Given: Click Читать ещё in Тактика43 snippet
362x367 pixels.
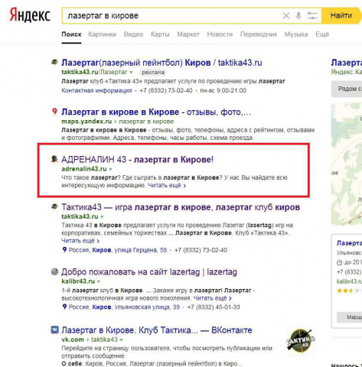Looking at the screenshot, I should click(80, 241).
